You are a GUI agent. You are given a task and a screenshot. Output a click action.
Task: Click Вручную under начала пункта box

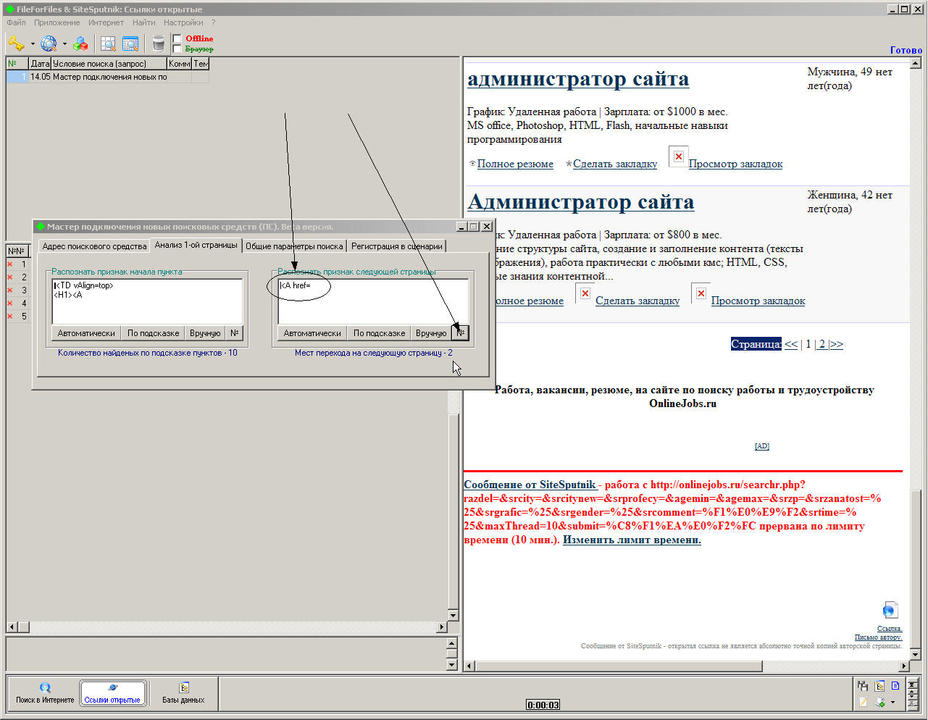click(x=205, y=333)
